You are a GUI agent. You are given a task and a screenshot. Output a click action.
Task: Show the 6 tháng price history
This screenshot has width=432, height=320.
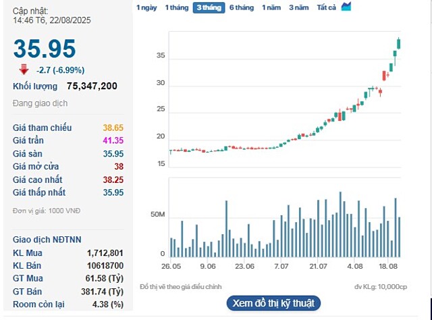pos(241,7)
